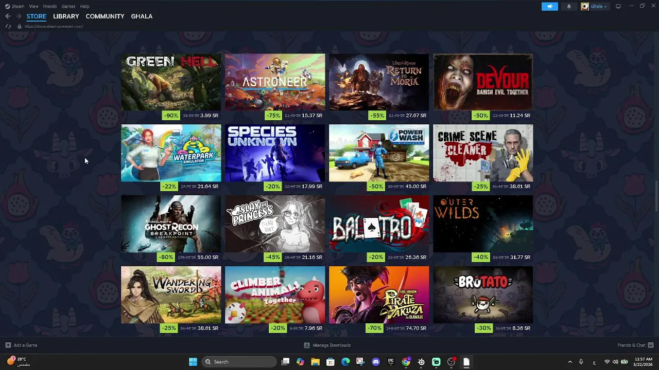Open the megaphone announcements button

pos(549,6)
